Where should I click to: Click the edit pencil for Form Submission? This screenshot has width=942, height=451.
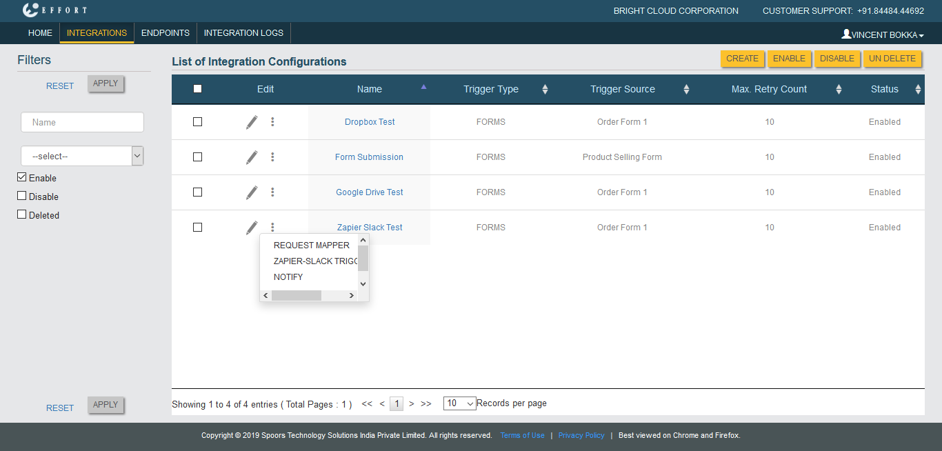(x=252, y=157)
